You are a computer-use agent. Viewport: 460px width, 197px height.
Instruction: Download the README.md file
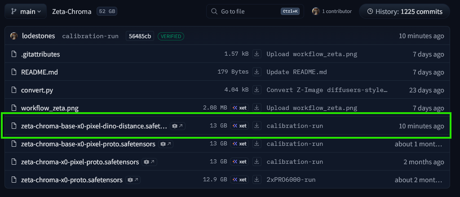(x=257, y=72)
